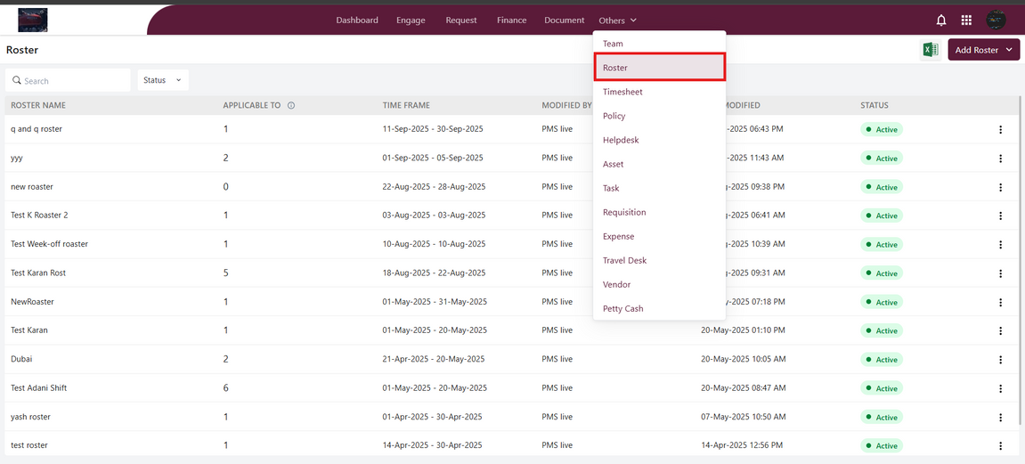1025x464 pixels.
Task: Select Petty Cash menu entry
Action: tap(622, 308)
